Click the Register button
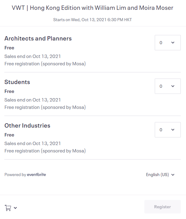 162,207
